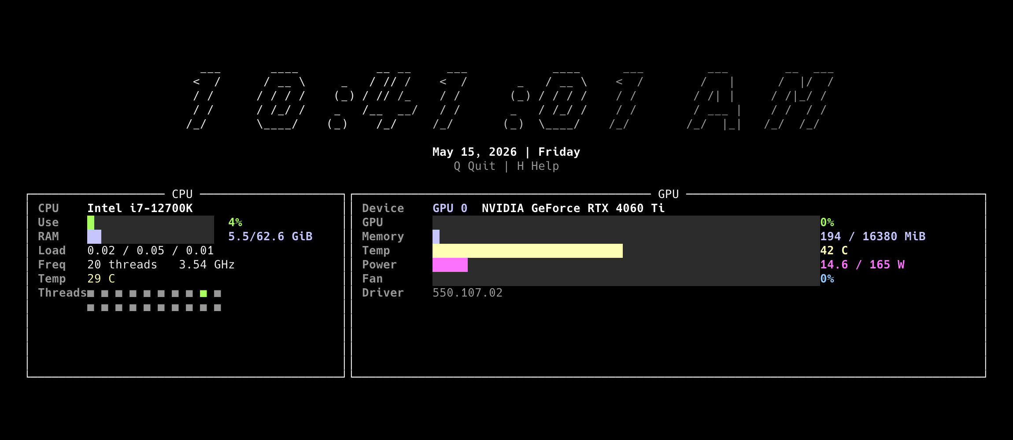Click the Fan speed bar
This screenshot has width=1013, height=440.
coord(626,279)
